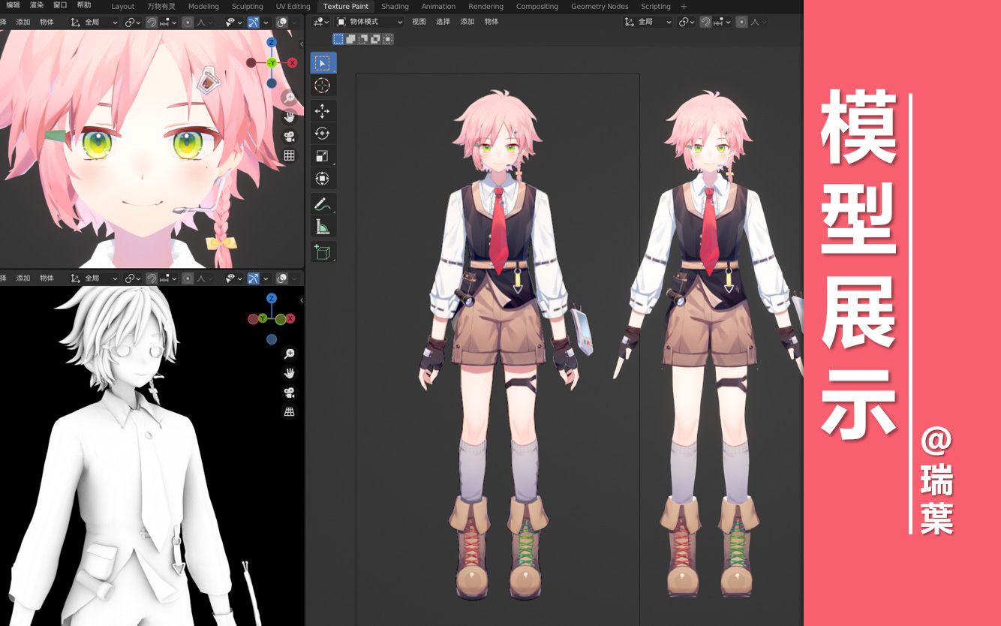Image resolution: width=1001 pixels, height=626 pixels.
Task: Toggle proportional editing in top-left viewport header
Action: (188, 23)
